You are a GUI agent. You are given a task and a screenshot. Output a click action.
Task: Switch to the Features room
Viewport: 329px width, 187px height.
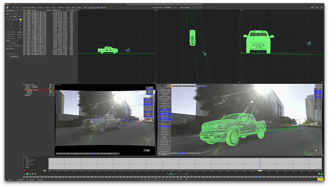(x=40, y=8)
